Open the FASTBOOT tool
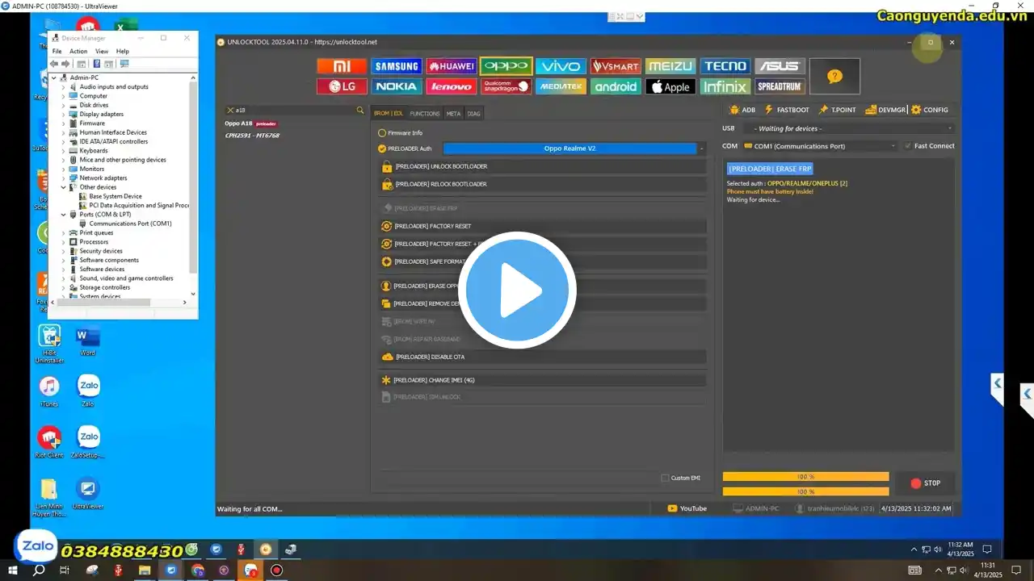Image resolution: width=1034 pixels, height=581 pixels. pyautogui.click(x=787, y=110)
